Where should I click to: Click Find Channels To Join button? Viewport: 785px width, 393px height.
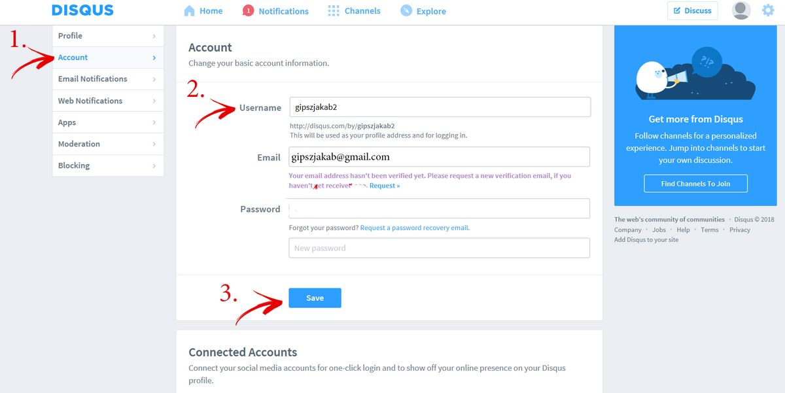(x=695, y=184)
